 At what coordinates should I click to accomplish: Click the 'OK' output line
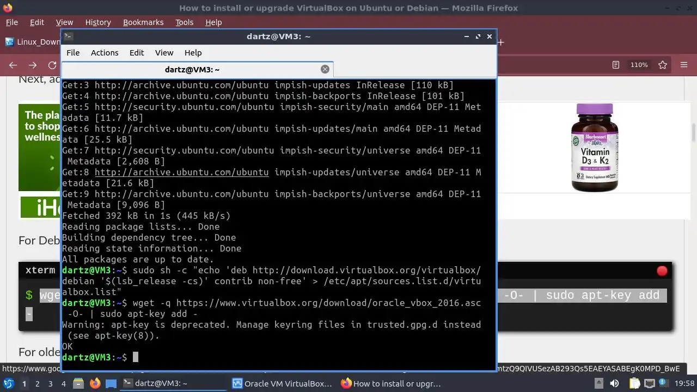tap(68, 346)
